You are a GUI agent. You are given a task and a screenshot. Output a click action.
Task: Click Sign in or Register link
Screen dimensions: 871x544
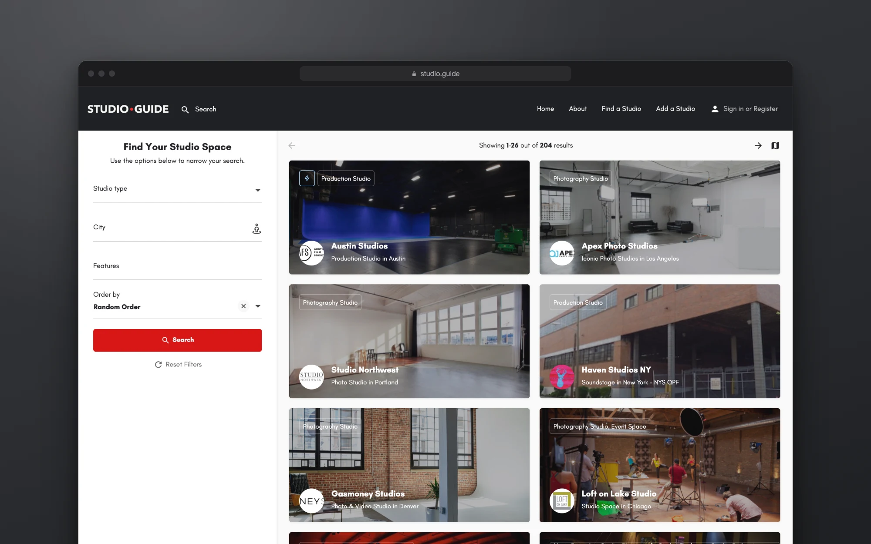point(750,109)
